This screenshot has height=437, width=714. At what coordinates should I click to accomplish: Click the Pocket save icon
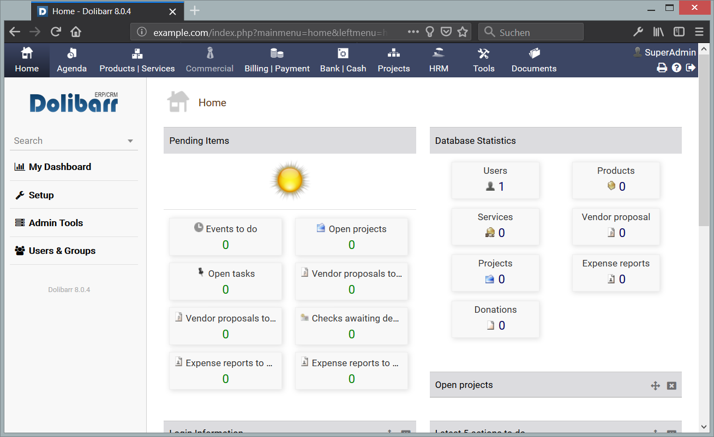coord(446,32)
